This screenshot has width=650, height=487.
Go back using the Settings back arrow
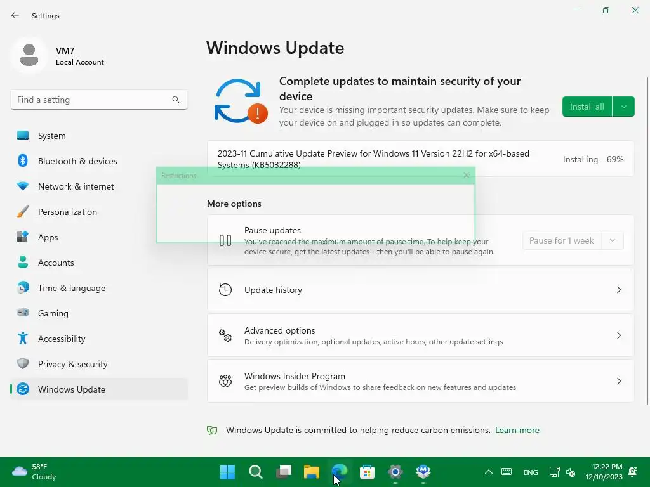pyautogui.click(x=15, y=15)
